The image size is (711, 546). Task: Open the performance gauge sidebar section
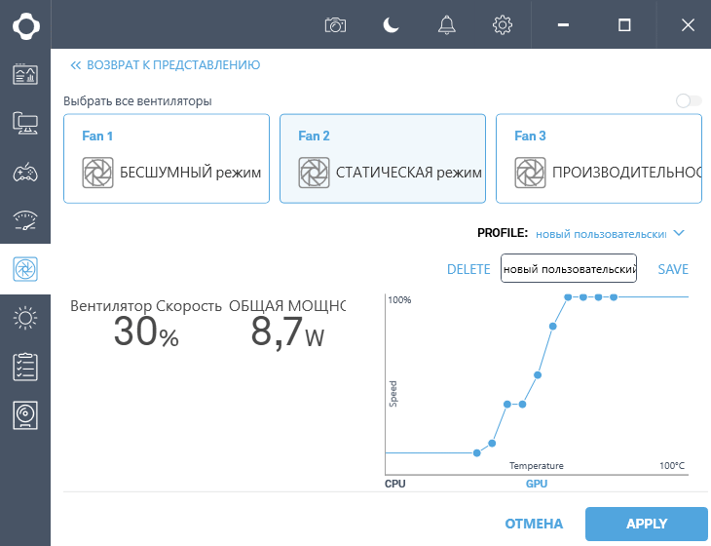25,220
